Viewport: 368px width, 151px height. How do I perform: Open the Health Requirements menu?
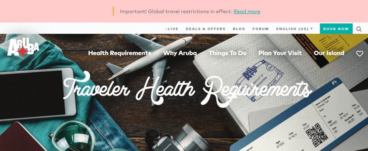coord(120,53)
